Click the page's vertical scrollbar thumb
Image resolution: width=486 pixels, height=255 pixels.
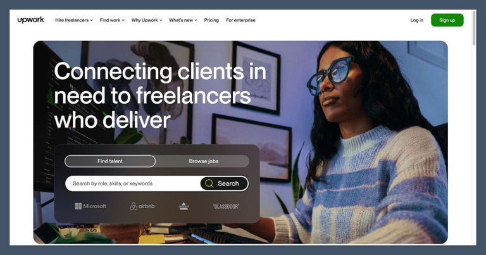pyautogui.click(x=474, y=28)
